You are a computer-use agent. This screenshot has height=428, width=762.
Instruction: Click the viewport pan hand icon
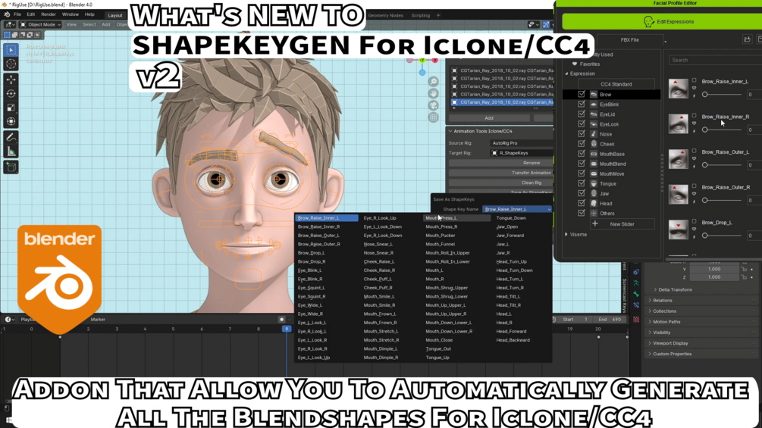(x=433, y=94)
